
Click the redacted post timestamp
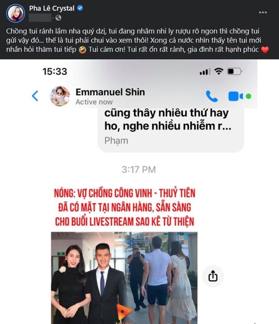40,18
